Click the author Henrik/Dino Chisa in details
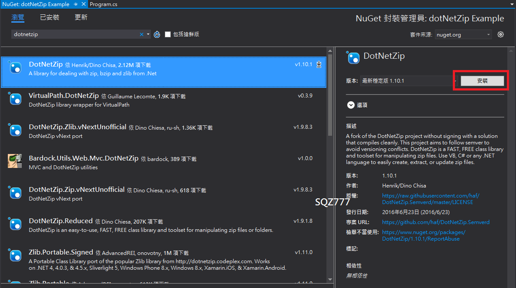516x288 pixels. coord(404,185)
